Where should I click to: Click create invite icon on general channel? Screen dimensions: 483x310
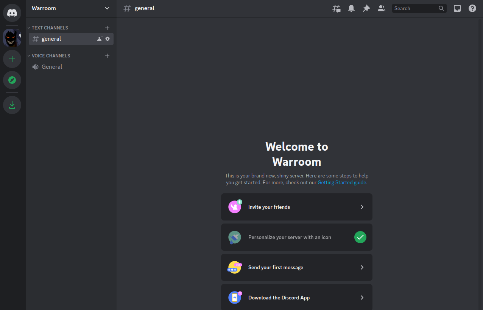100,39
